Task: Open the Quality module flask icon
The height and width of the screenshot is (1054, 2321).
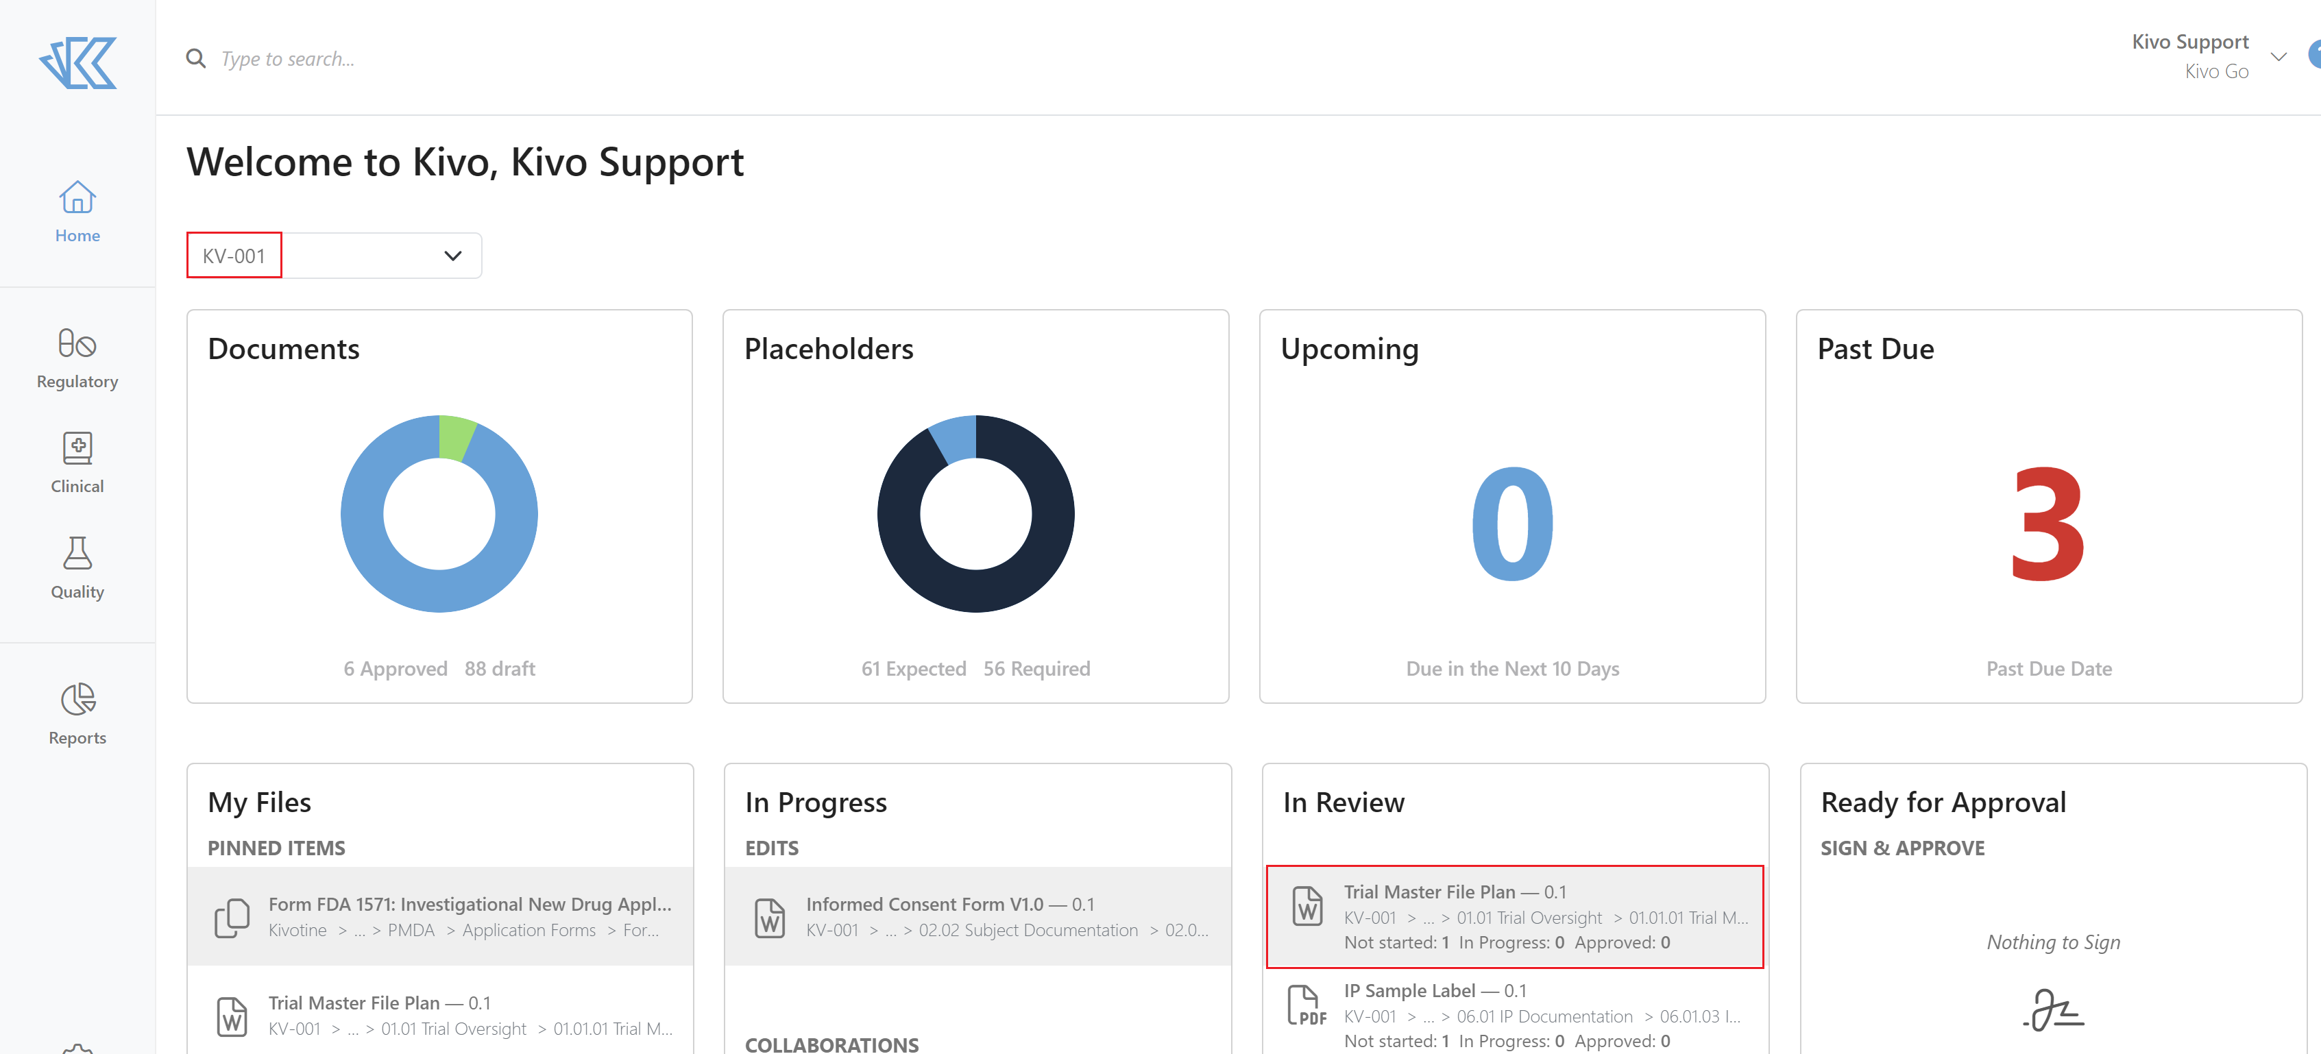Action: (x=77, y=553)
